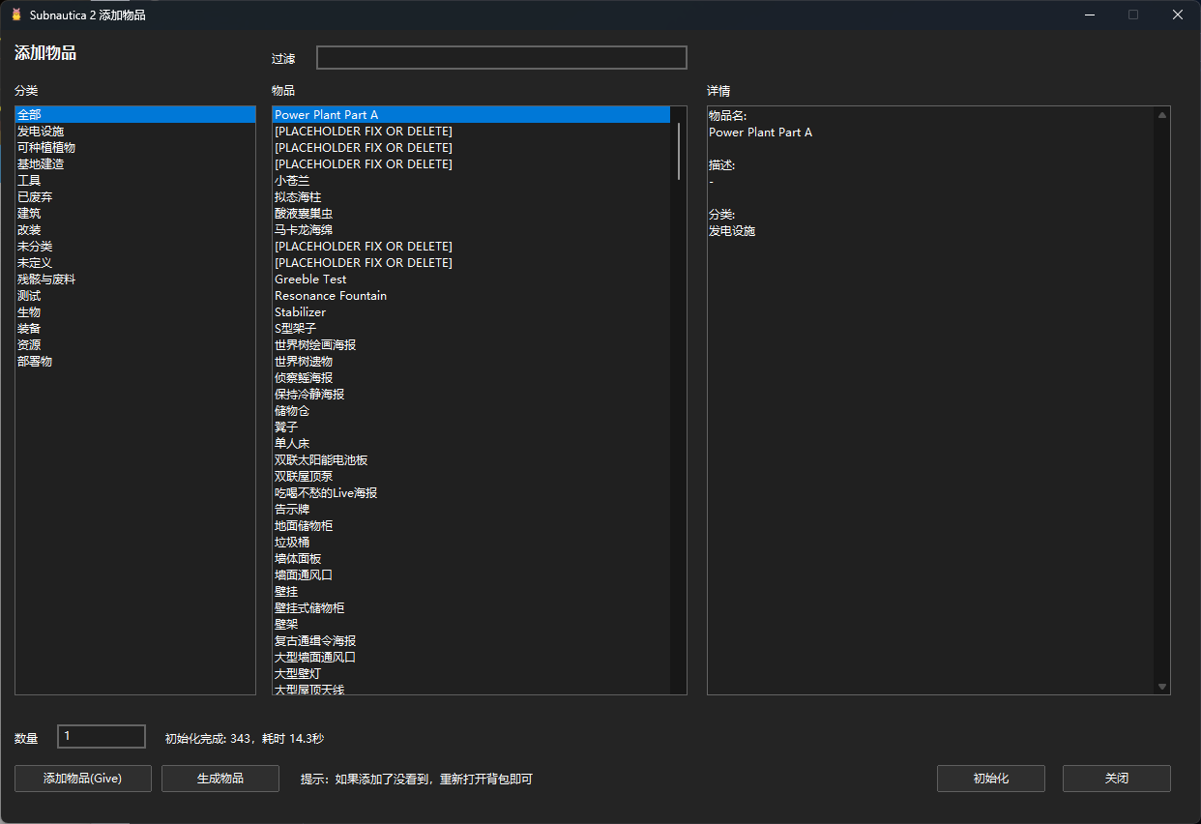Select the 吃喝不愁的Live海报 item
The image size is (1201, 824).
pos(471,492)
